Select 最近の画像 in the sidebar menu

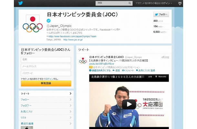coord(46,124)
